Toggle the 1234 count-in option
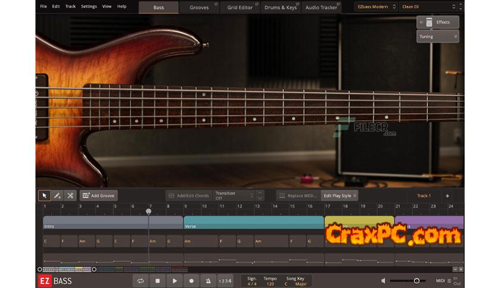 (225, 280)
